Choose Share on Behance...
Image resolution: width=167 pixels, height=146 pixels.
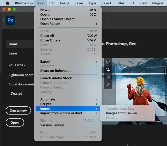pos(68,71)
